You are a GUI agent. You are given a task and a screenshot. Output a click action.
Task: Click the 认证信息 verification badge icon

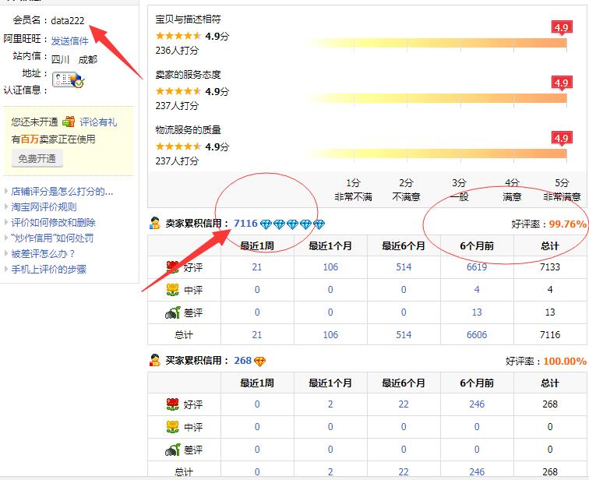click(x=67, y=79)
